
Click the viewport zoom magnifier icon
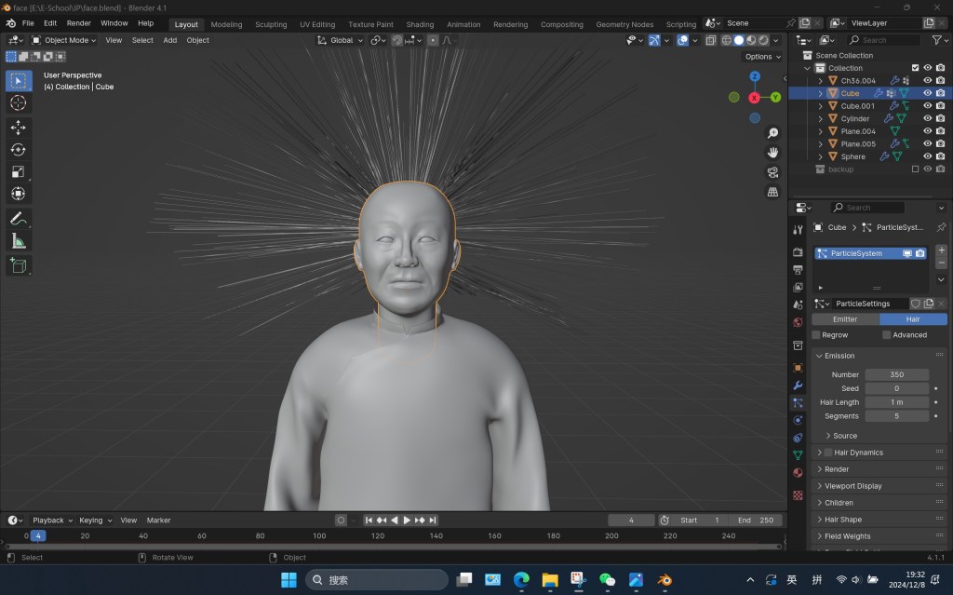coord(772,134)
